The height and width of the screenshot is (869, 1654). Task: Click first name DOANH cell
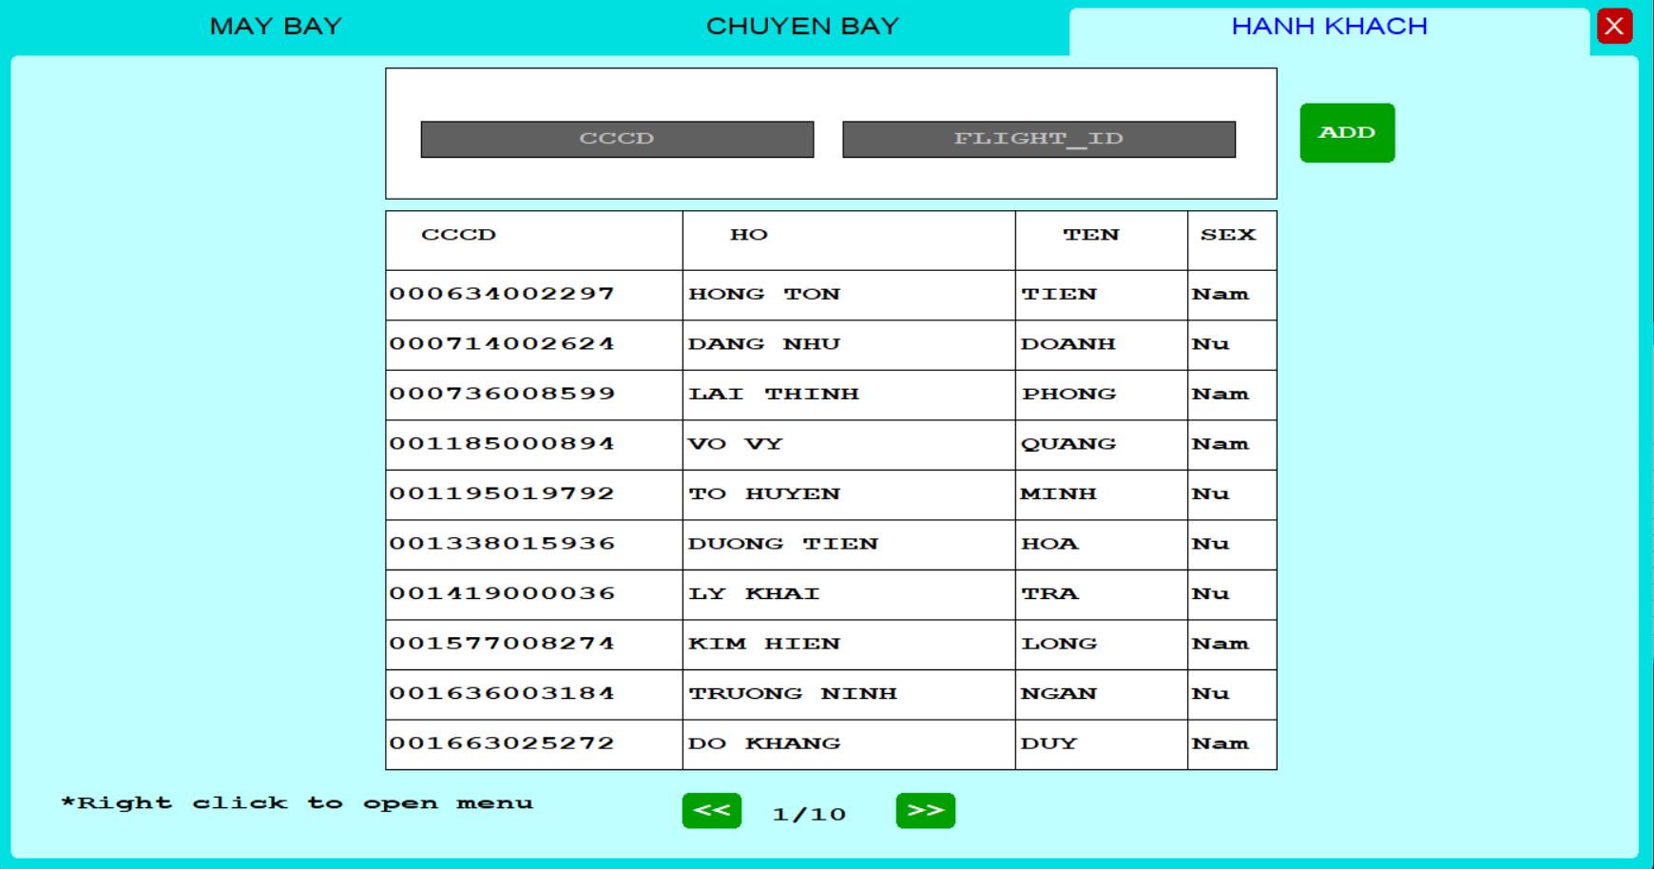[x=1102, y=345]
